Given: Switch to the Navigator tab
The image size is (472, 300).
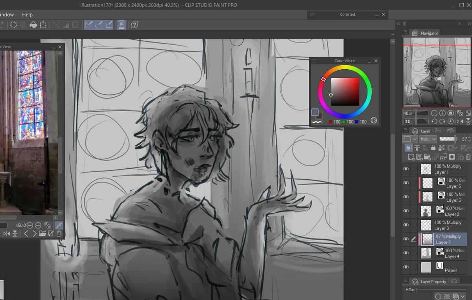Looking at the screenshot, I should click(x=425, y=33).
